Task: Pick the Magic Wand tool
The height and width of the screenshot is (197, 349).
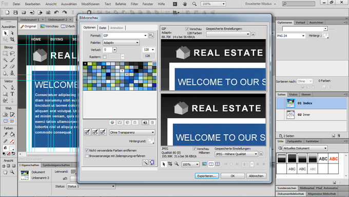Action: tap(5, 60)
